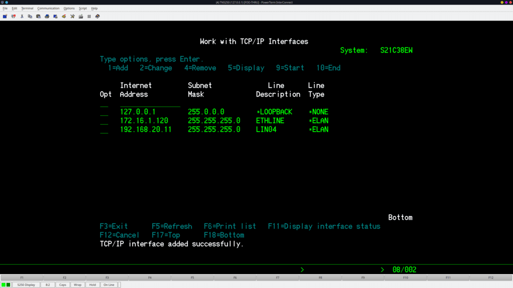This screenshot has height=288, width=513.
Task: Click the top blank Opt entry field
Action: (x=104, y=103)
